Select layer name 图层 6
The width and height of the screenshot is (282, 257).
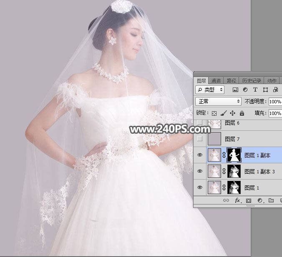pyautogui.click(x=232, y=123)
